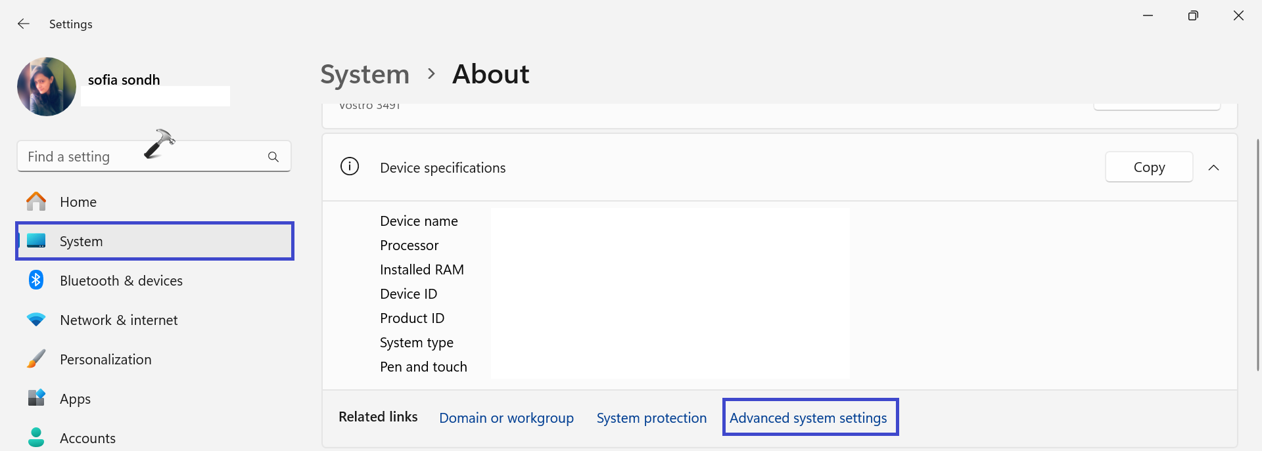Collapse the Device specifications section
The image size is (1262, 451).
tap(1213, 167)
